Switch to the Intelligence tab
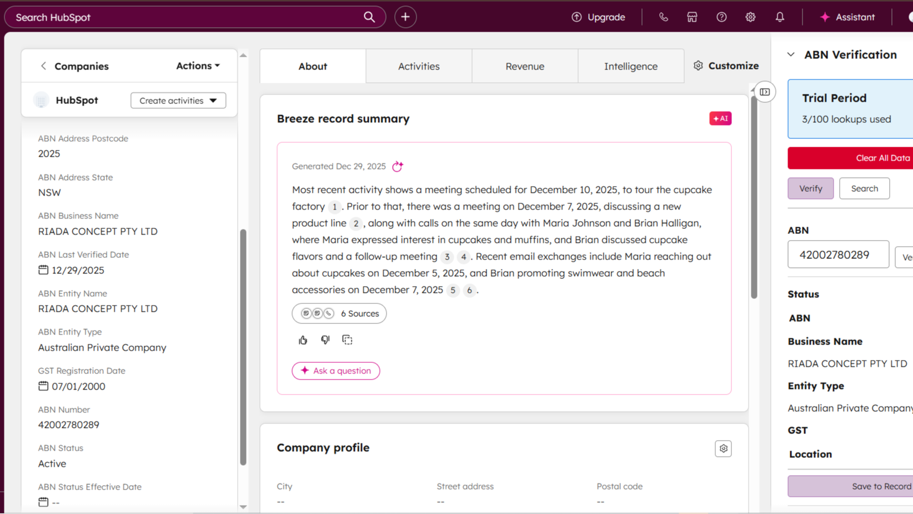Image resolution: width=913 pixels, height=514 pixels. [x=631, y=66]
